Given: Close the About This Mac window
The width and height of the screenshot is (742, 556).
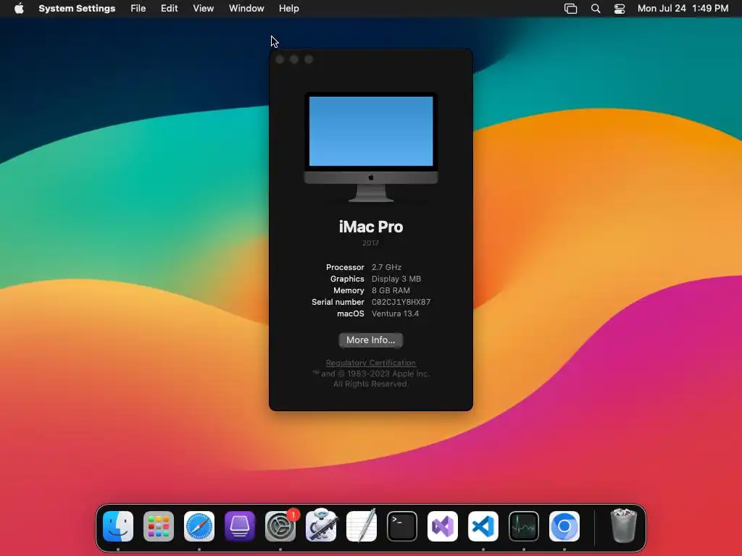Looking at the screenshot, I should (x=280, y=59).
